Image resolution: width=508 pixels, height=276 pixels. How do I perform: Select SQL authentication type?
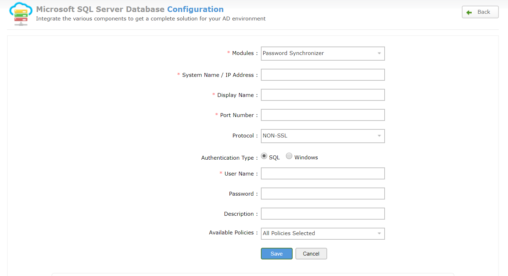[264, 156]
